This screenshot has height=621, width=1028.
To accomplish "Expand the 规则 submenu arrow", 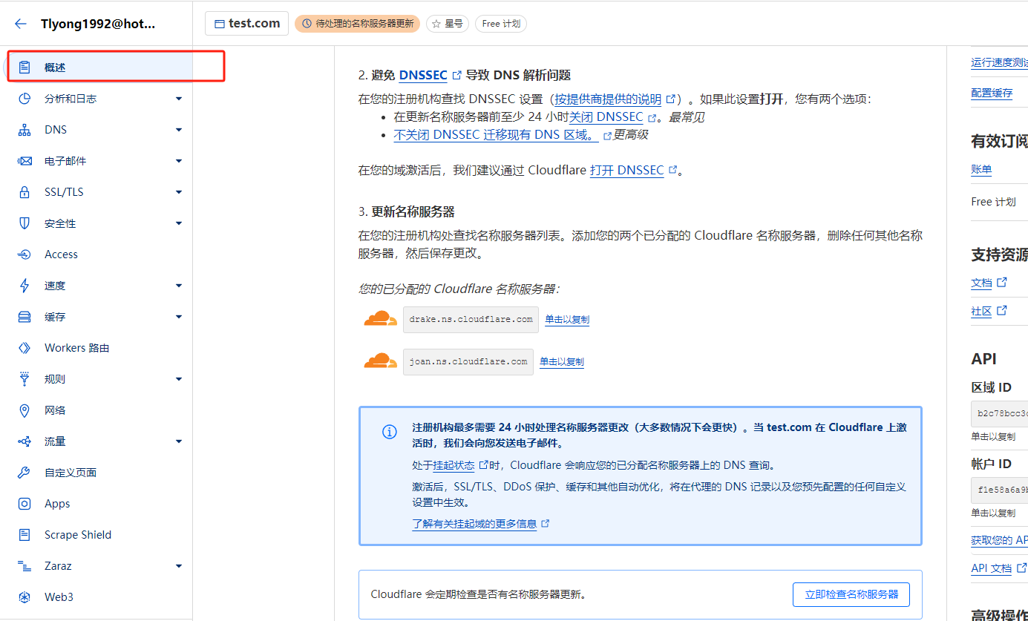I will [x=179, y=379].
